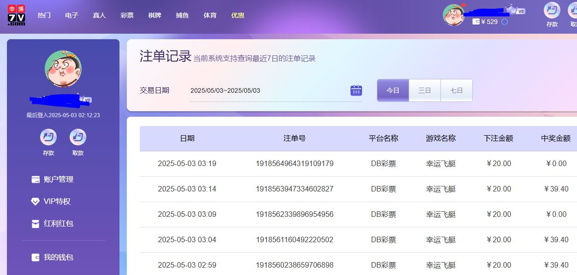Click the sidebar 存款 deposit icon

point(48,137)
